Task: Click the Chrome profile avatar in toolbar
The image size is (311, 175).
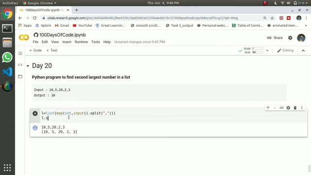Action: coord(299,18)
